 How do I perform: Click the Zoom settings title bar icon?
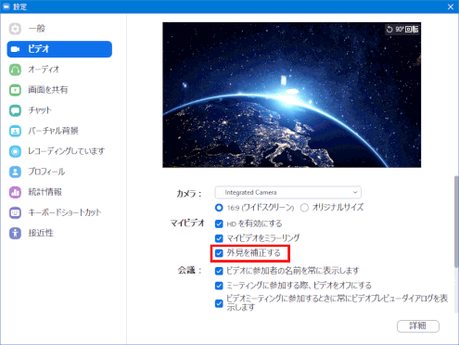coord(6,6)
